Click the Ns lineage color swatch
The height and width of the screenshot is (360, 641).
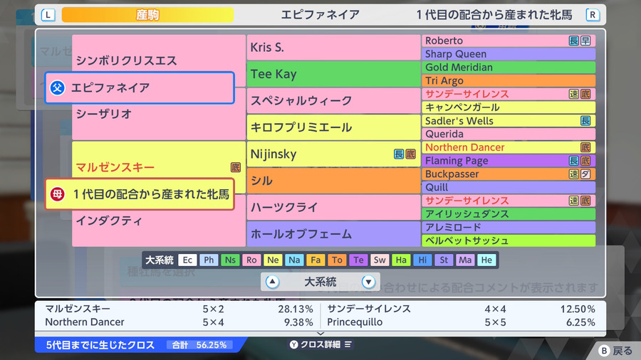coord(230,260)
